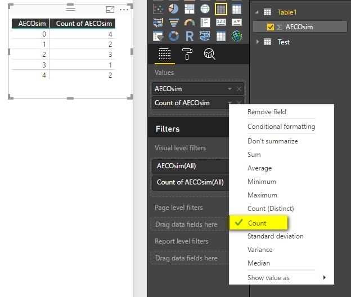This screenshot has width=351, height=297.
Task: Select the multi-row card visualization
Action: (x=205, y=22)
